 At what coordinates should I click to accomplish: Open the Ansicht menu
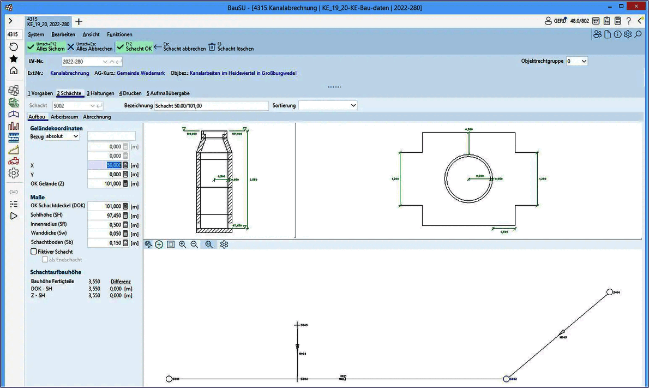click(x=91, y=34)
